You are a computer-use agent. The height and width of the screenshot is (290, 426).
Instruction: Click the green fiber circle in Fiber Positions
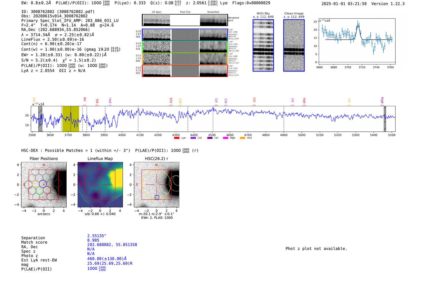[x=39, y=190]
